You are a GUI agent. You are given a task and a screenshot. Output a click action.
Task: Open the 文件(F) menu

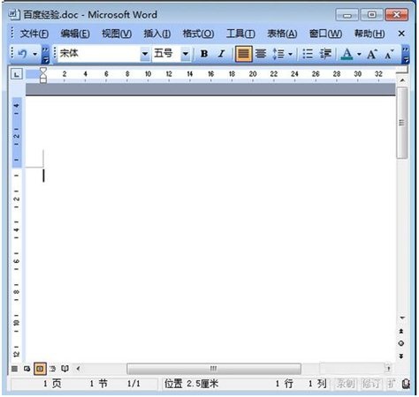coord(34,34)
